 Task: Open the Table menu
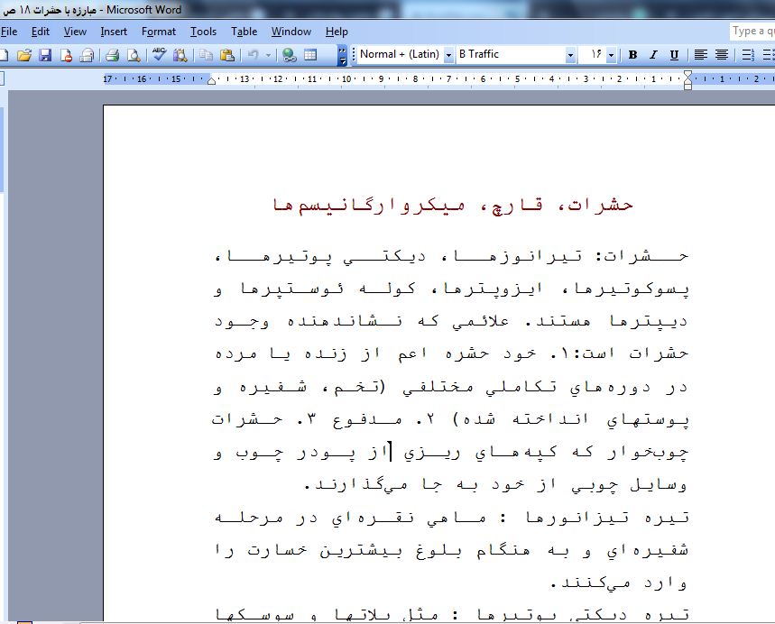[x=244, y=32]
